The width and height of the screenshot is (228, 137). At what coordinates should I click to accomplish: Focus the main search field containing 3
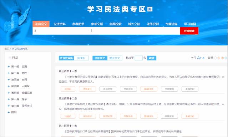106,31
